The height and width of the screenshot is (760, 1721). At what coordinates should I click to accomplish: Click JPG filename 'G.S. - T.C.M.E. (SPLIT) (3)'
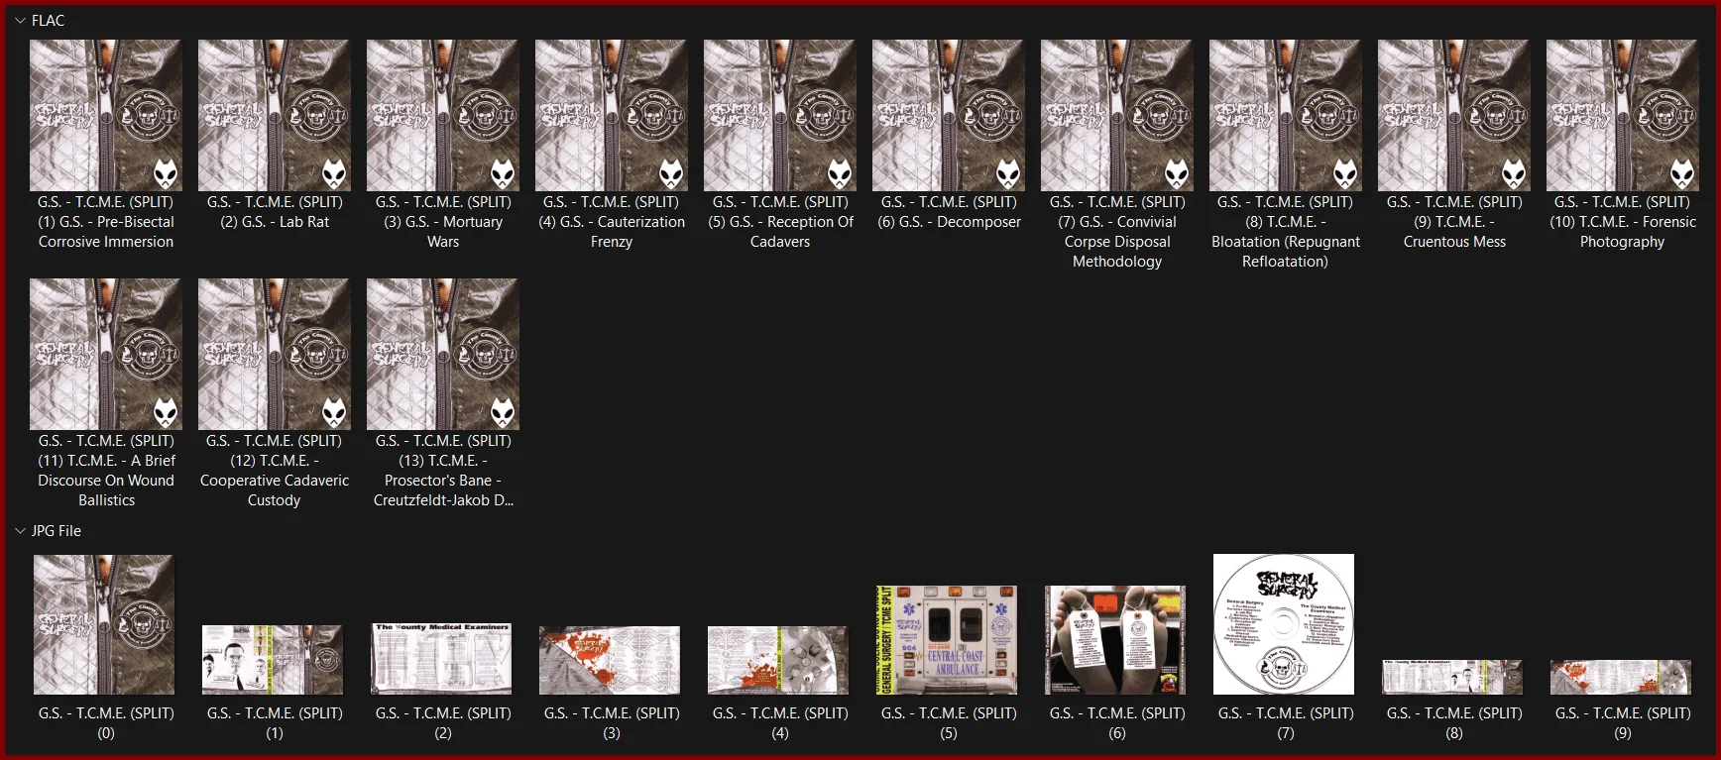(612, 723)
